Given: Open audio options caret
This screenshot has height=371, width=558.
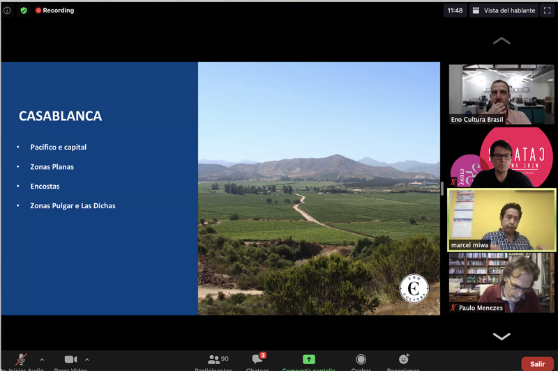Looking at the screenshot, I should click(42, 360).
